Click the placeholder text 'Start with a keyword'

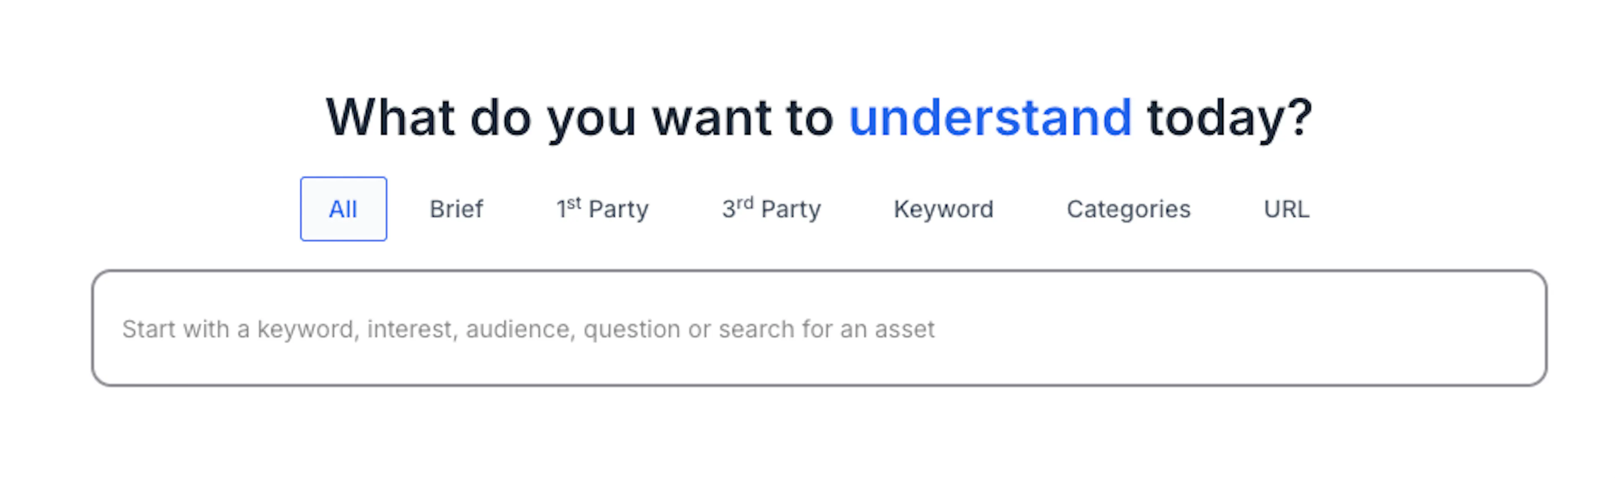(x=238, y=329)
